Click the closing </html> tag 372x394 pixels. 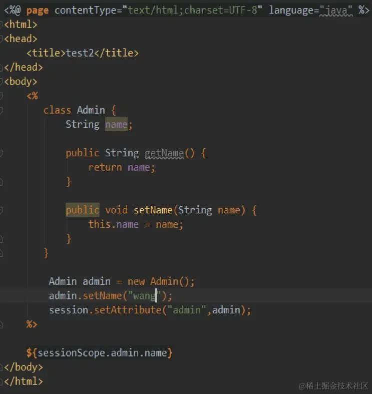[x=24, y=381]
